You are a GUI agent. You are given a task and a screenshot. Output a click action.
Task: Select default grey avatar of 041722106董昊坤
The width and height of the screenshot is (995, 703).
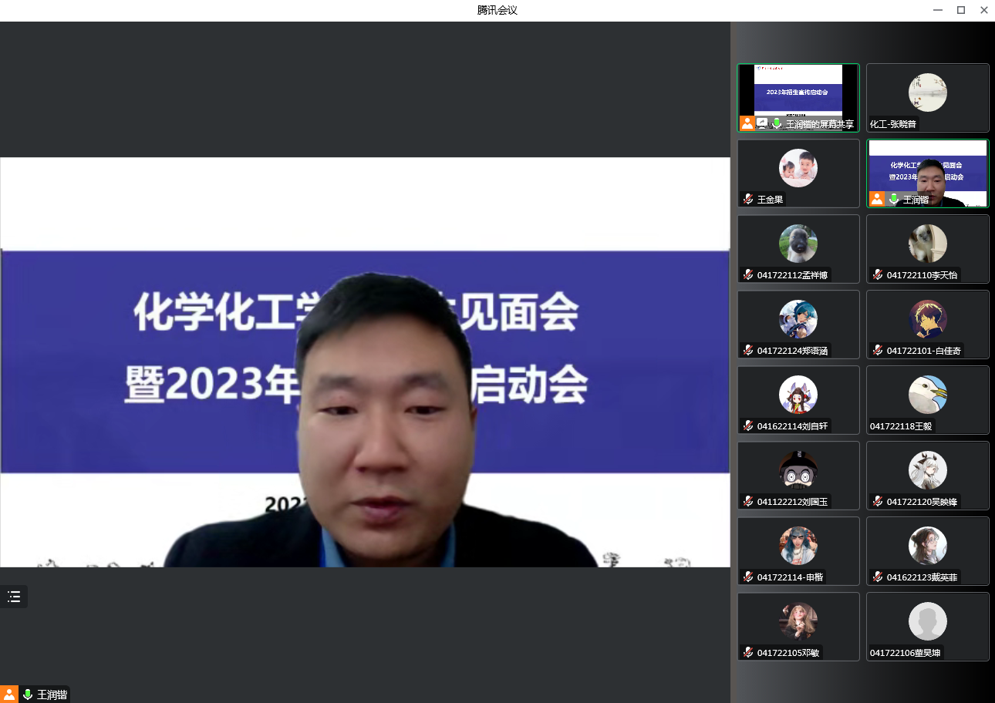[x=927, y=621]
